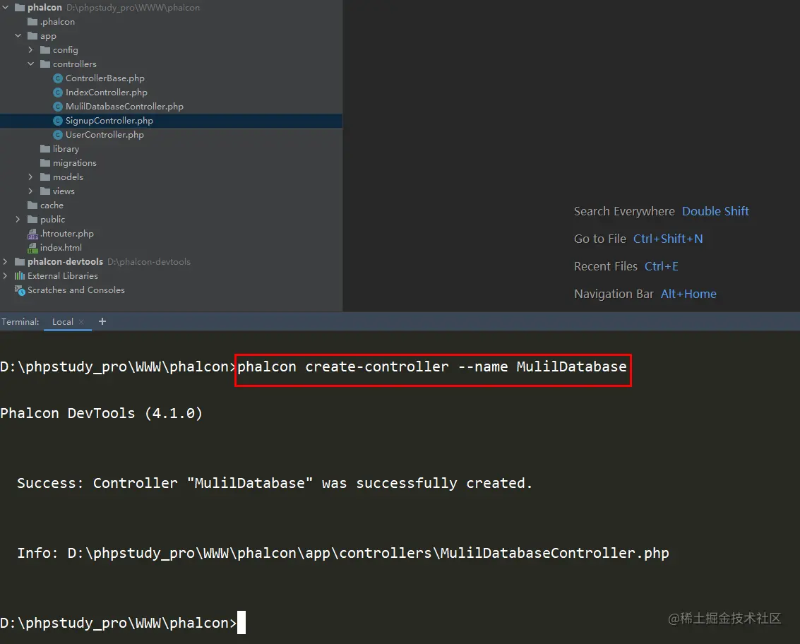800x644 pixels.
Task: Click the views folder icon
Action: tap(45, 191)
